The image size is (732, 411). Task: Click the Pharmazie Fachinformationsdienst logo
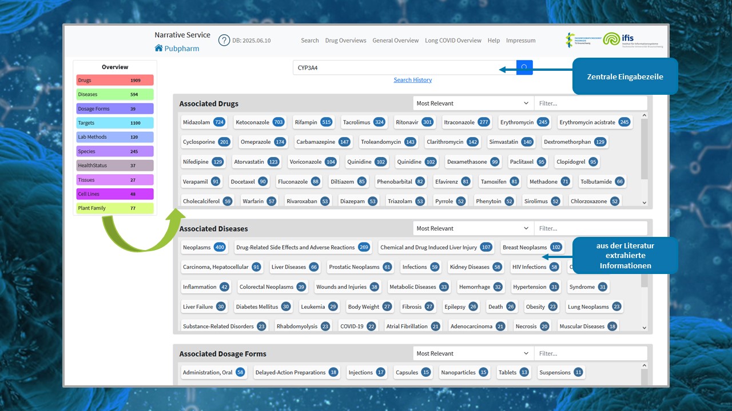pyautogui.click(x=580, y=40)
